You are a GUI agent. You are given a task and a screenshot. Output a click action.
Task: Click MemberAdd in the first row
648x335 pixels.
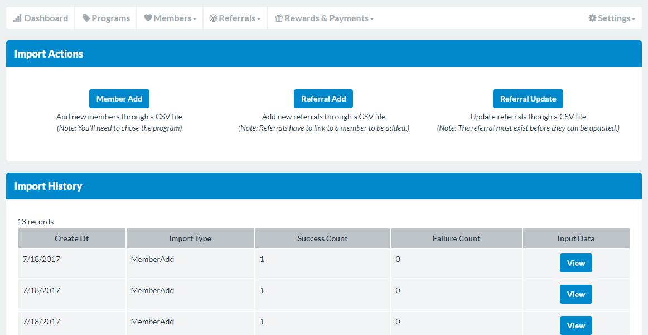click(x=152, y=259)
